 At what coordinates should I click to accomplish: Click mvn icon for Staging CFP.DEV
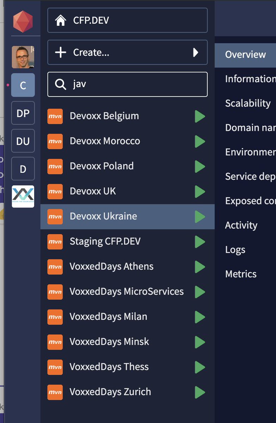(x=55, y=241)
